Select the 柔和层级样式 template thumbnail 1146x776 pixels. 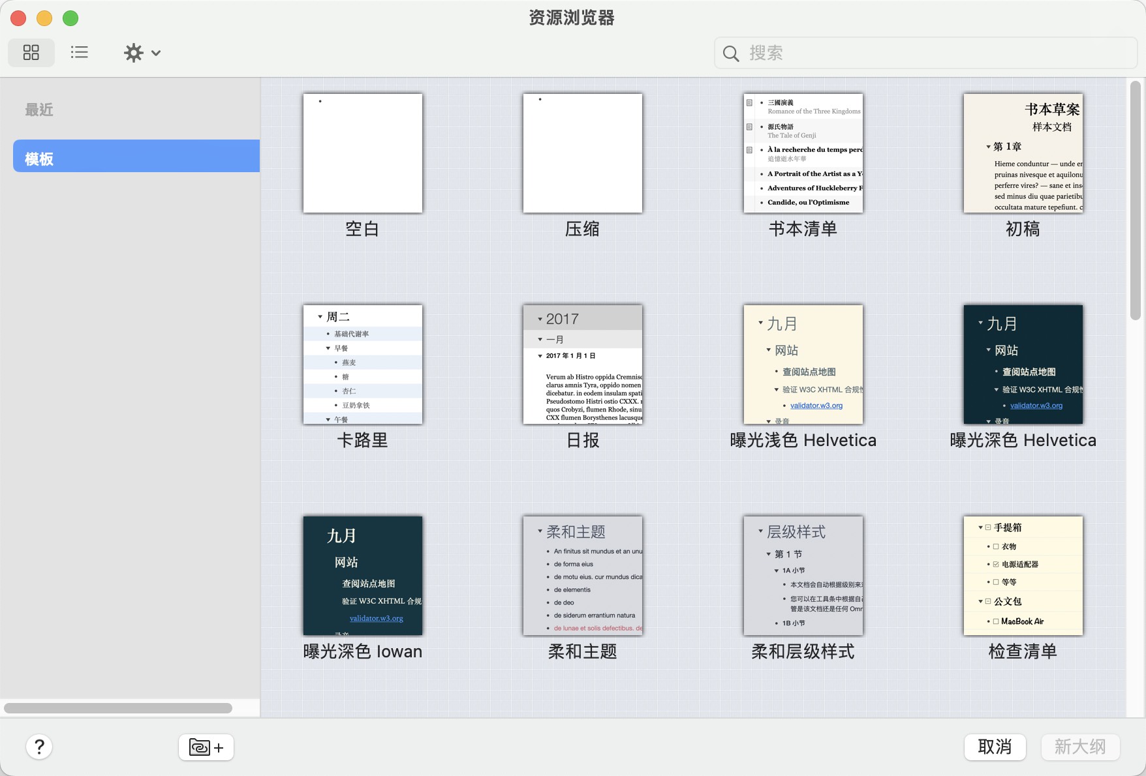point(803,576)
